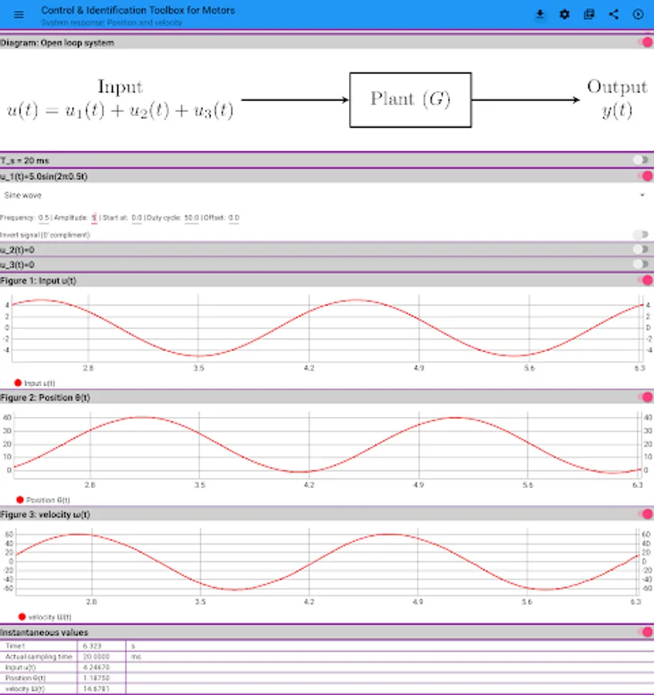The height and width of the screenshot is (695, 654).
Task: Click the Duty cycle input field
Action: click(x=191, y=218)
